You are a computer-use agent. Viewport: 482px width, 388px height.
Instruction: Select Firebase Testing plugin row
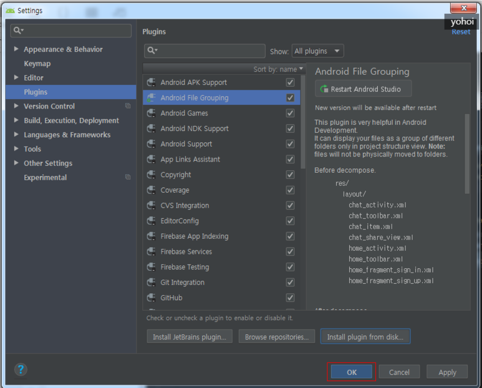pyautogui.click(x=221, y=267)
